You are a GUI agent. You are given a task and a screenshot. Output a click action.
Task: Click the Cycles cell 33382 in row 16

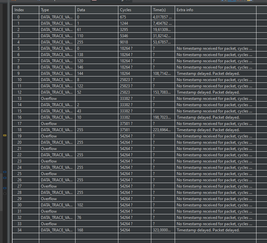134,117
